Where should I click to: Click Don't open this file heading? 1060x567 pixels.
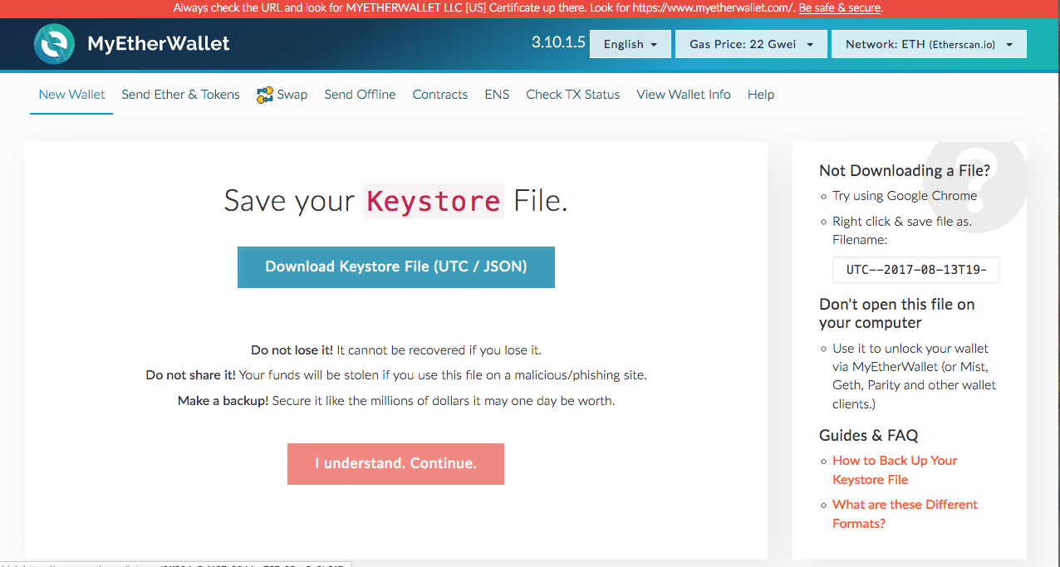tap(897, 314)
